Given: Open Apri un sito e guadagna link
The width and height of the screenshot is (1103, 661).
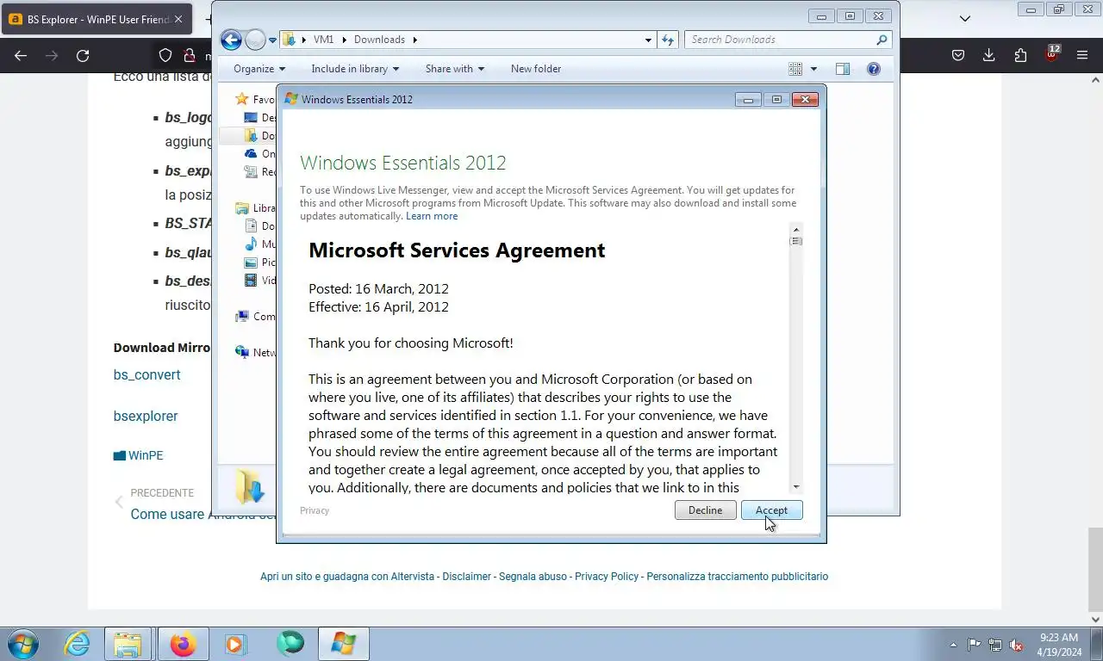Looking at the screenshot, I should click(x=347, y=577).
